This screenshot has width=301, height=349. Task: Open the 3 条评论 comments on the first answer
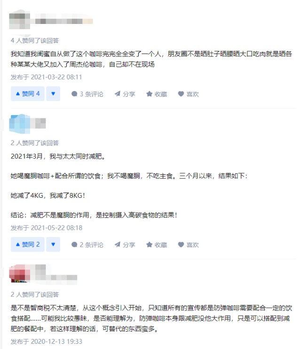click(87, 94)
